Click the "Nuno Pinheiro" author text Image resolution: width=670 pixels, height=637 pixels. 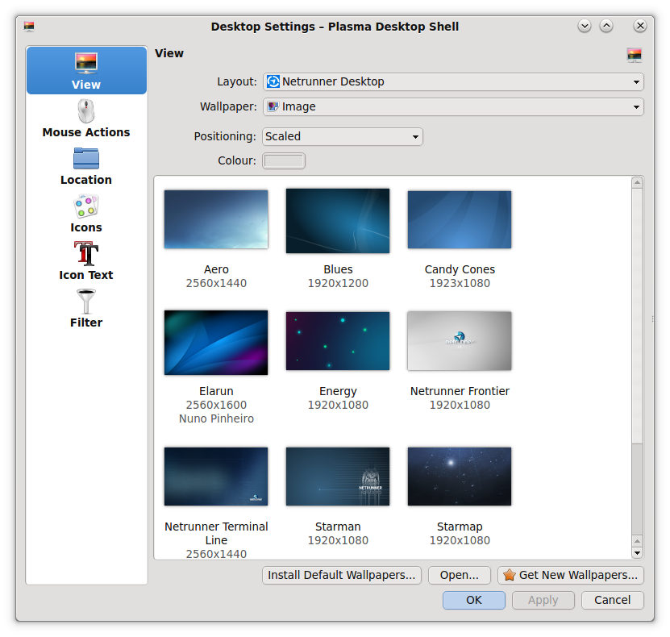pyautogui.click(x=216, y=418)
